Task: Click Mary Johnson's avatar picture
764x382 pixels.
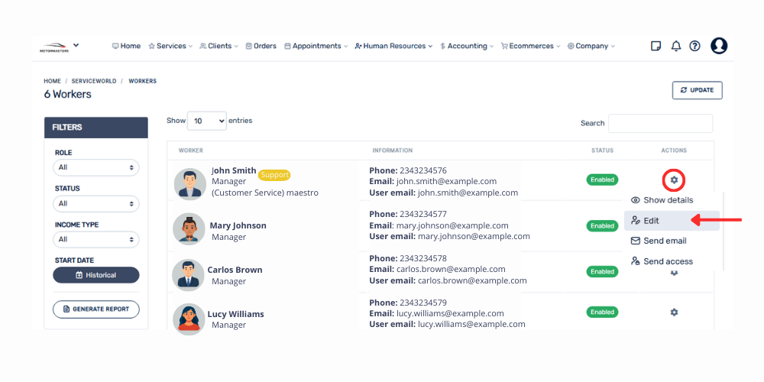Action: coord(189,229)
